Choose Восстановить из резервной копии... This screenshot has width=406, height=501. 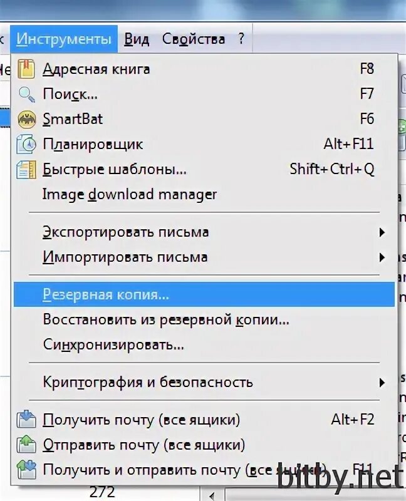coord(165,319)
